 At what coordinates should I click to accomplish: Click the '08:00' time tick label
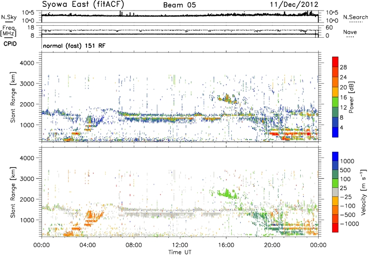tap(134, 245)
